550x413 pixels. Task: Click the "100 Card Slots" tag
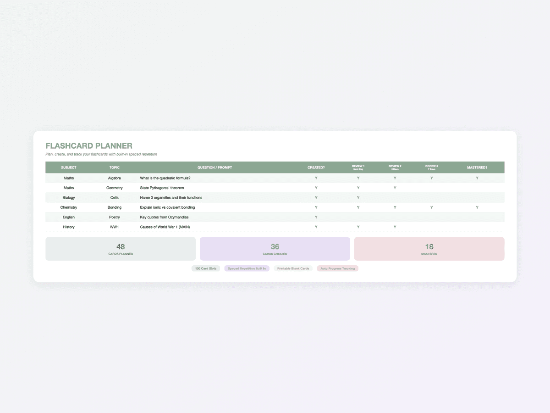click(206, 268)
